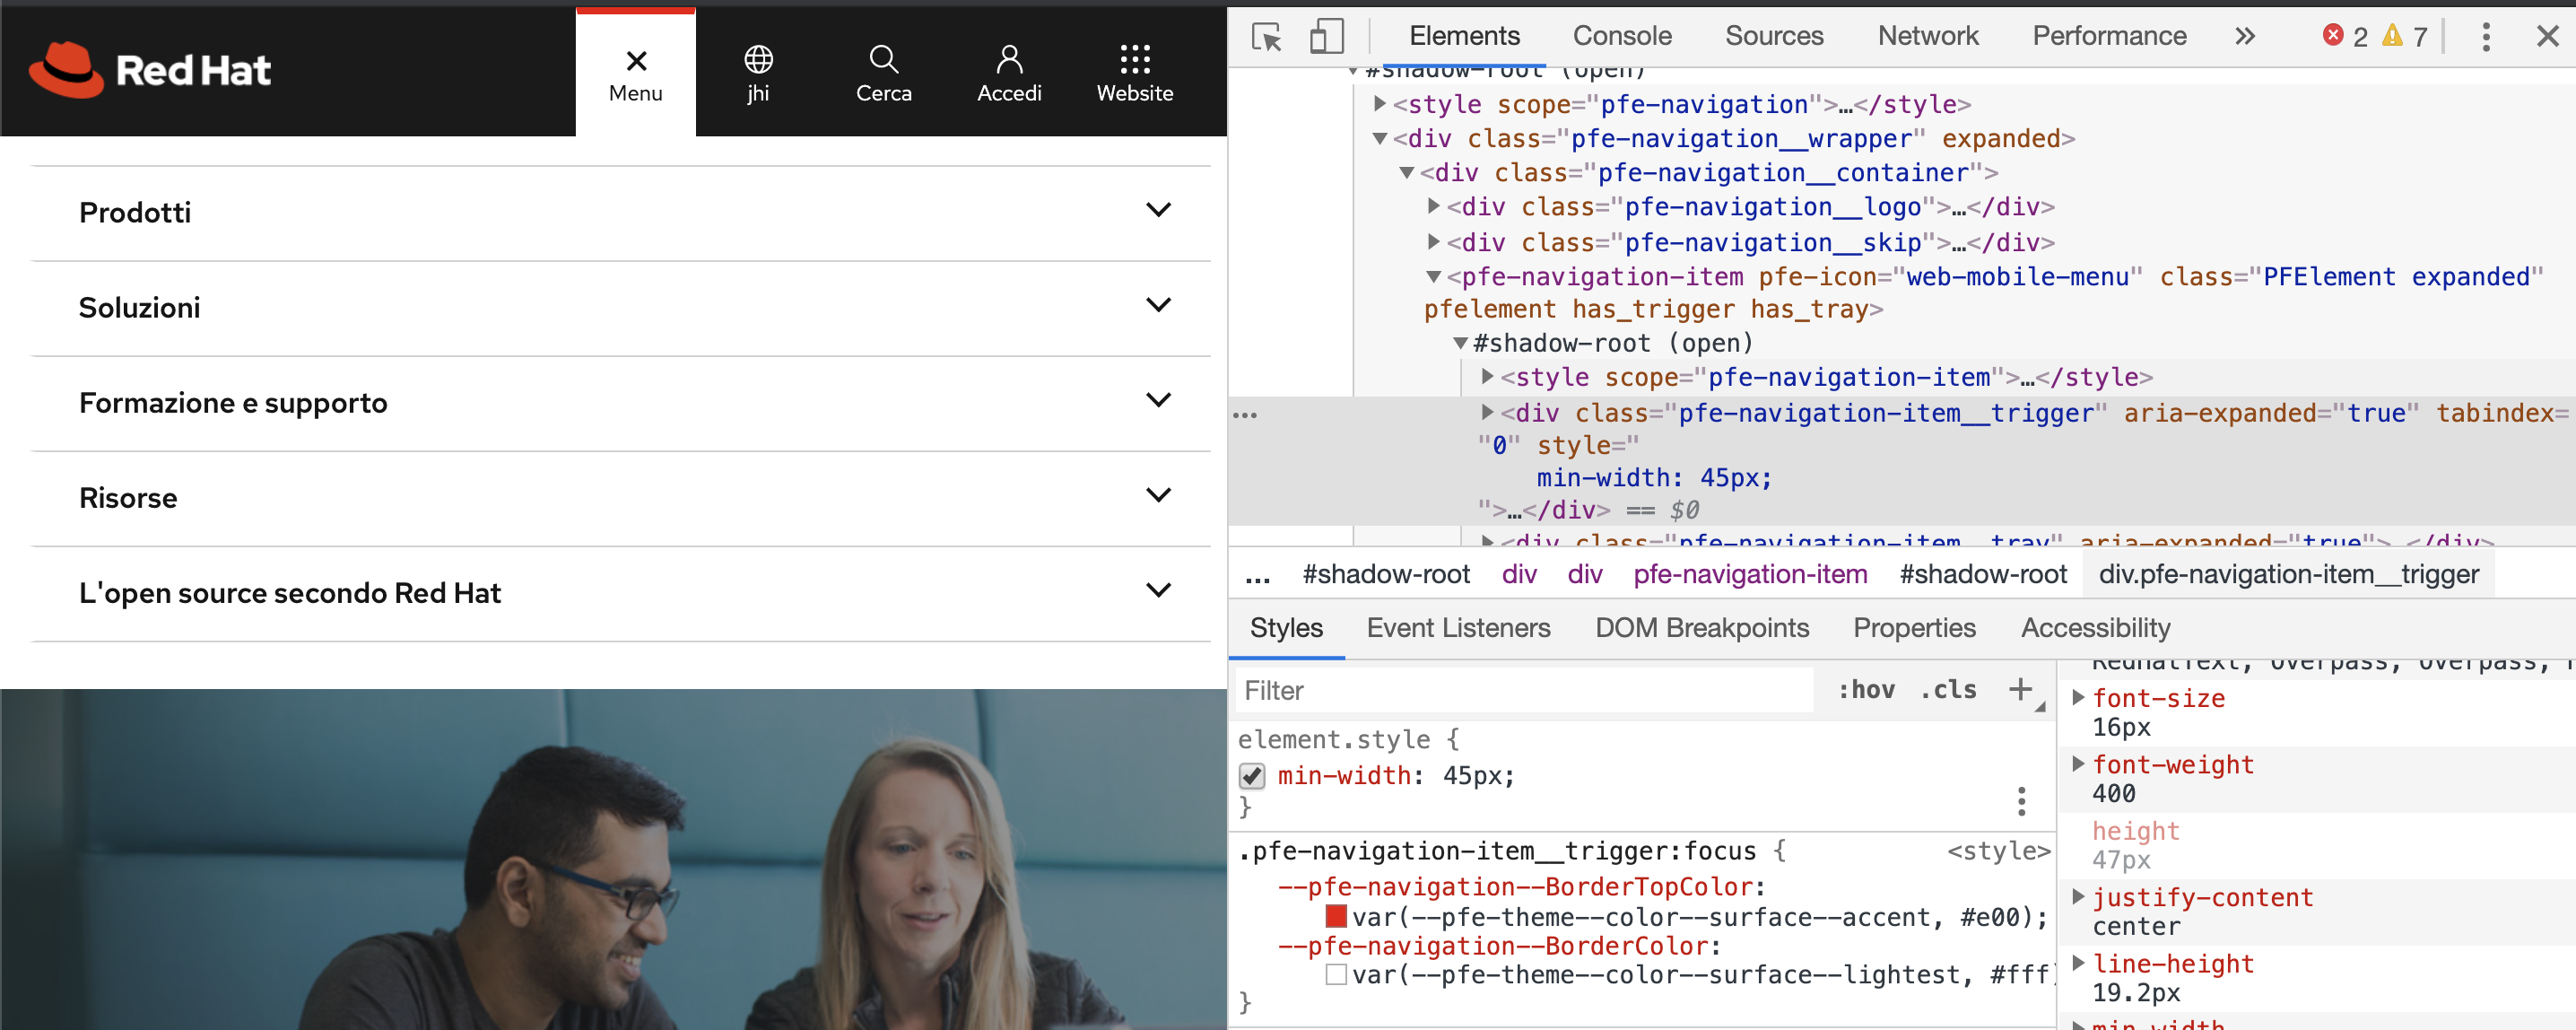
Task: Show more DevTools tabs with double chevron
Action: (x=2245, y=37)
